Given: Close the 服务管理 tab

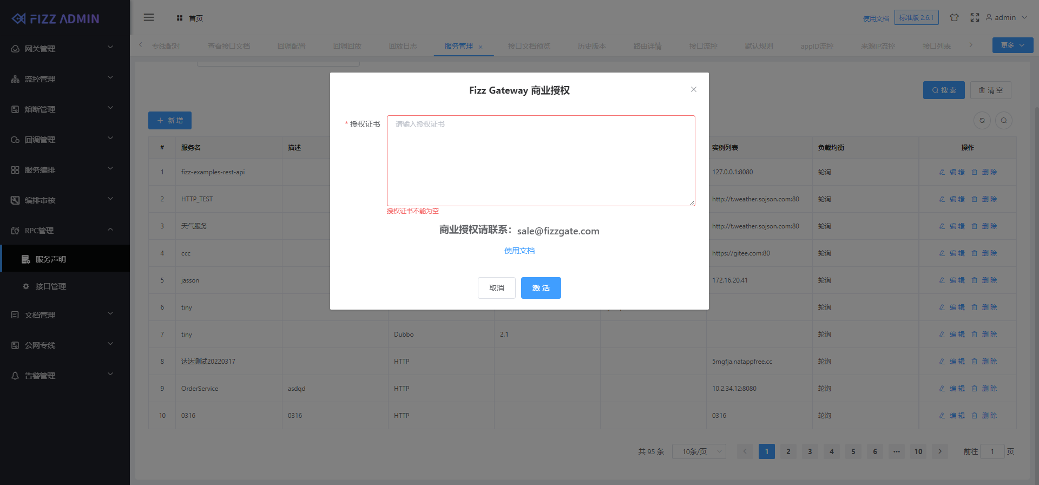Looking at the screenshot, I should [481, 47].
